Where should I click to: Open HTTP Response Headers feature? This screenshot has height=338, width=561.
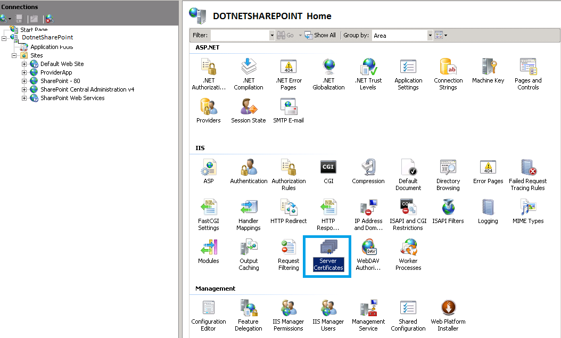(328, 215)
